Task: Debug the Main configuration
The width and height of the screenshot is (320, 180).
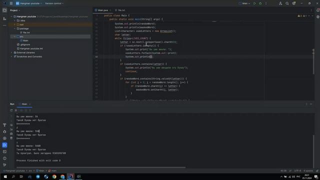Action: click(260, 3)
